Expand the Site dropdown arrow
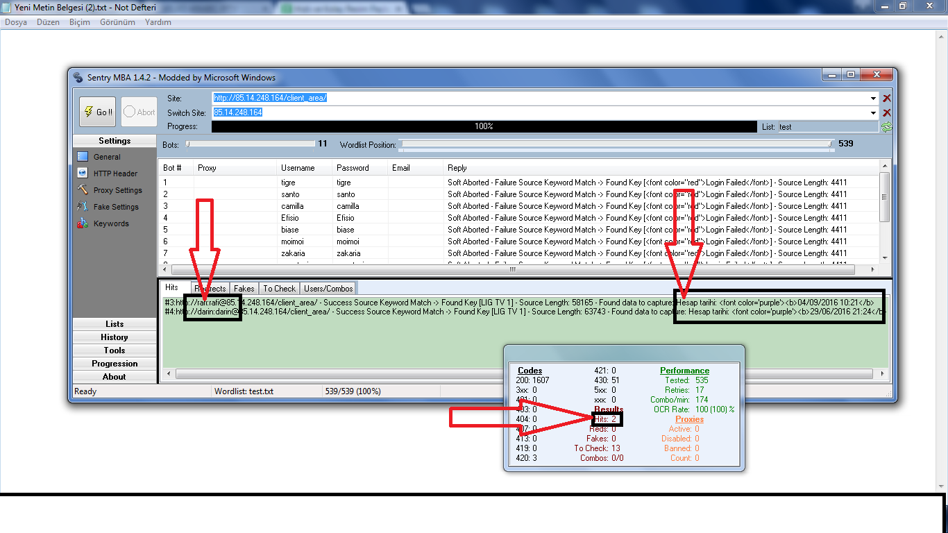The image size is (948, 533). 874,99
